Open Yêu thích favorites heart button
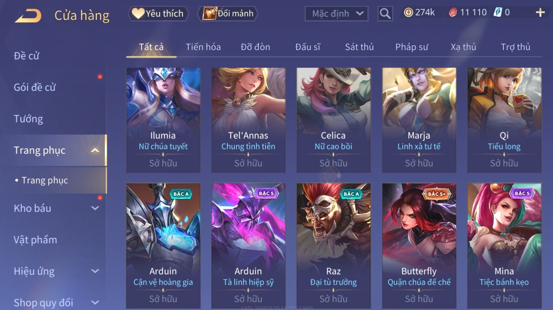The height and width of the screenshot is (310, 553). coord(158,14)
